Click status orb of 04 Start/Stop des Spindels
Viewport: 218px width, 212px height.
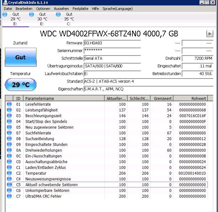coord(9,121)
